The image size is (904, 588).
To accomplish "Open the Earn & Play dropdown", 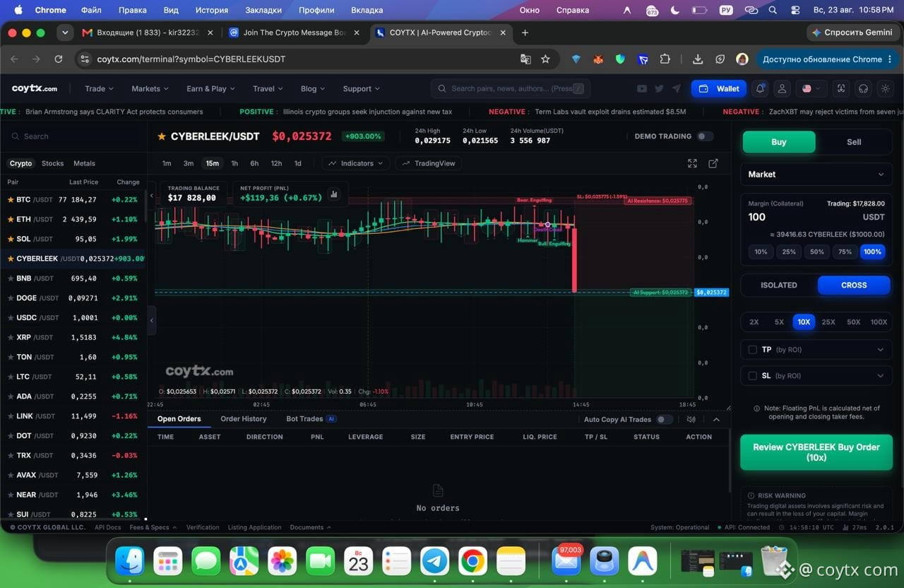I will coord(210,89).
